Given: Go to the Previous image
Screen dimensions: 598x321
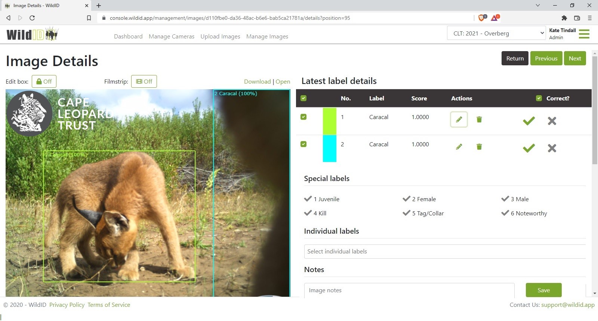Looking at the screenshot, I should pos(546,58).
